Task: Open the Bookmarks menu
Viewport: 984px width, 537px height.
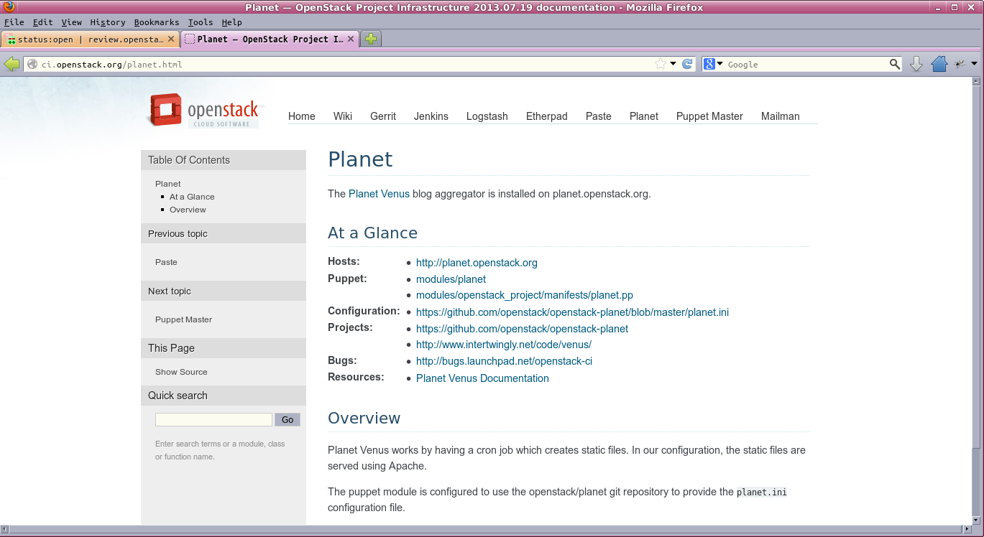Action: [x=156, y=22]
